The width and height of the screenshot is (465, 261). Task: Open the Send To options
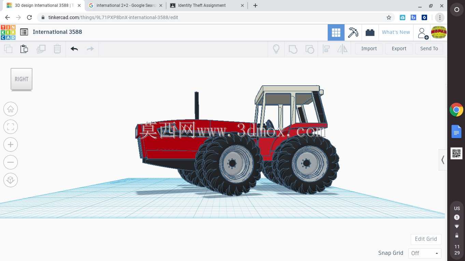pos(429,49)
